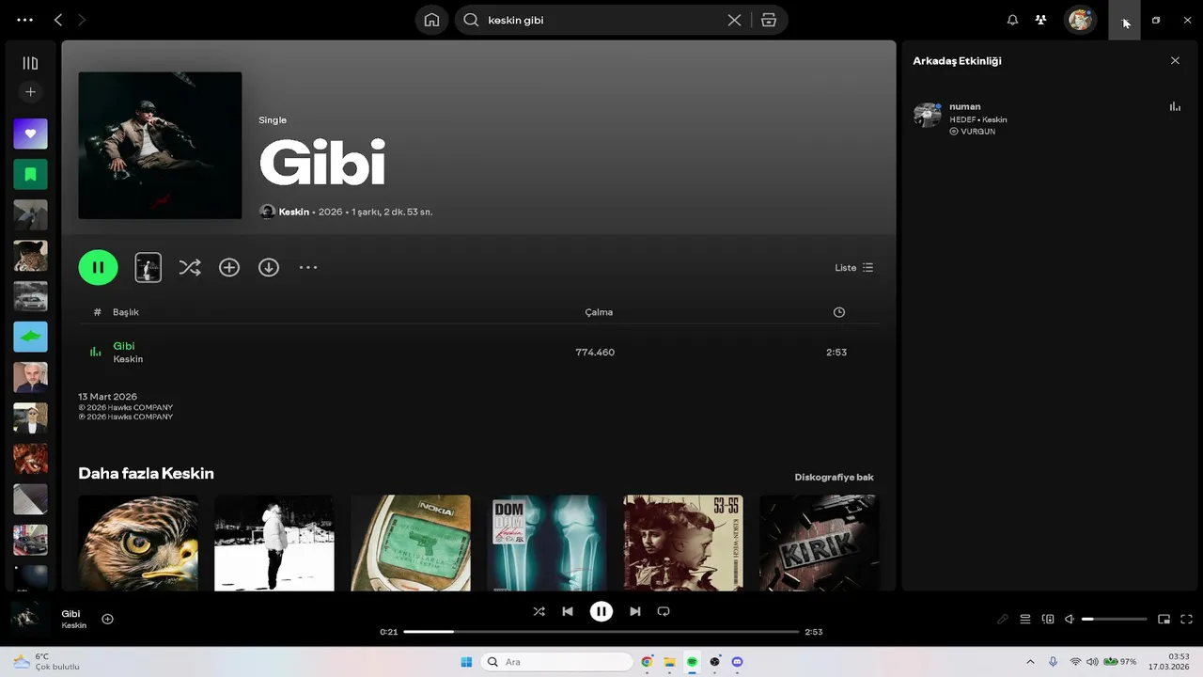Select the Gibi track row title
This screenshot has height=677, width=1203.
(124, 346)
